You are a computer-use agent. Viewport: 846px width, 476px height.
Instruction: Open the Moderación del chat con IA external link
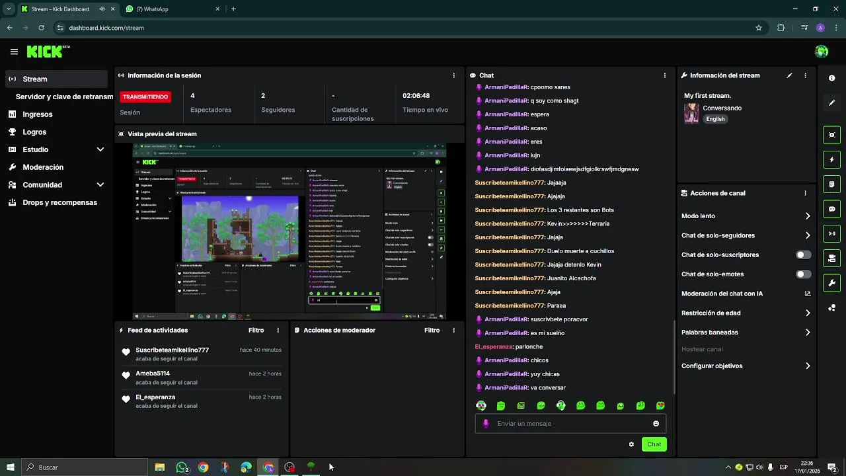pyautogui.click(x=808, y=294)
